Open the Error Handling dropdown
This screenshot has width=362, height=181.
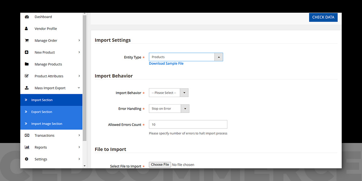(x=169, y=109)
